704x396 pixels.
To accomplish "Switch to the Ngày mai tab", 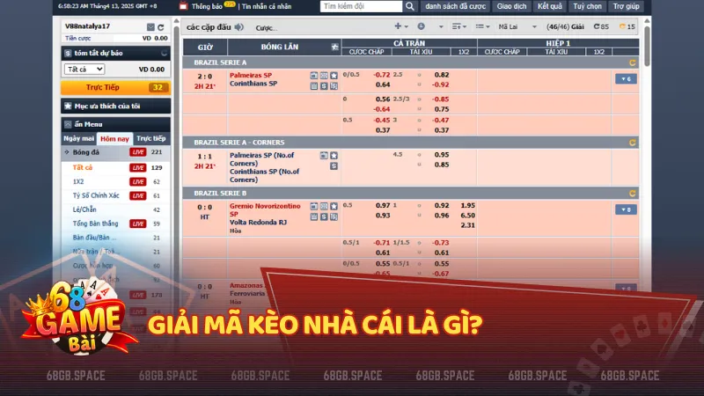I will click(78, 138).
